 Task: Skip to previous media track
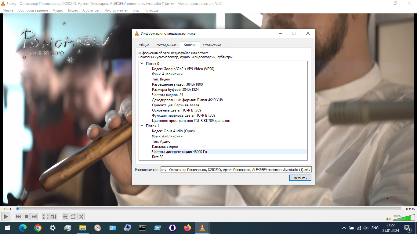pyautogui.click(x=18, y=217)
